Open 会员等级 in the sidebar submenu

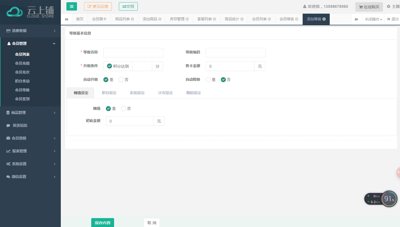tap(22, 90)
